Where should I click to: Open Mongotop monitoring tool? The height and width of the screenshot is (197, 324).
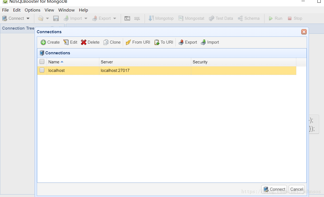[161, 18]
